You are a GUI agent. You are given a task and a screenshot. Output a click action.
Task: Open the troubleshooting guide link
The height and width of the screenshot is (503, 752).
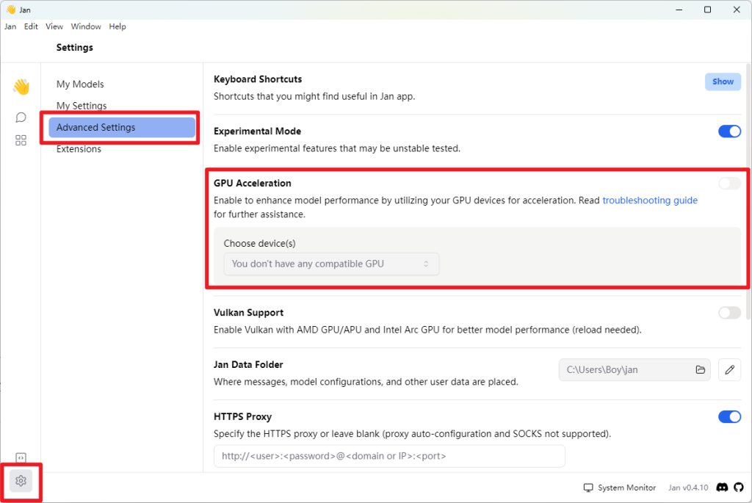tap(650, 200)
